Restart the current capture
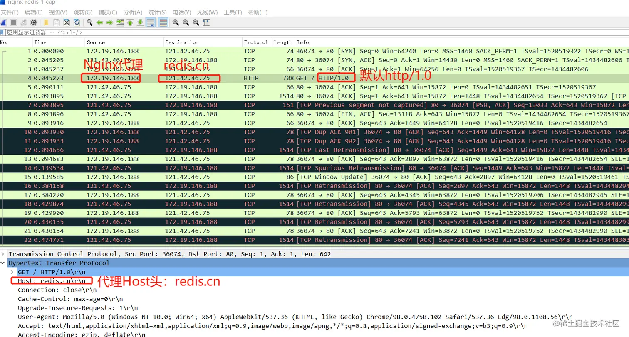The width and height of the screenshot is (629, 337). [24, 22]
